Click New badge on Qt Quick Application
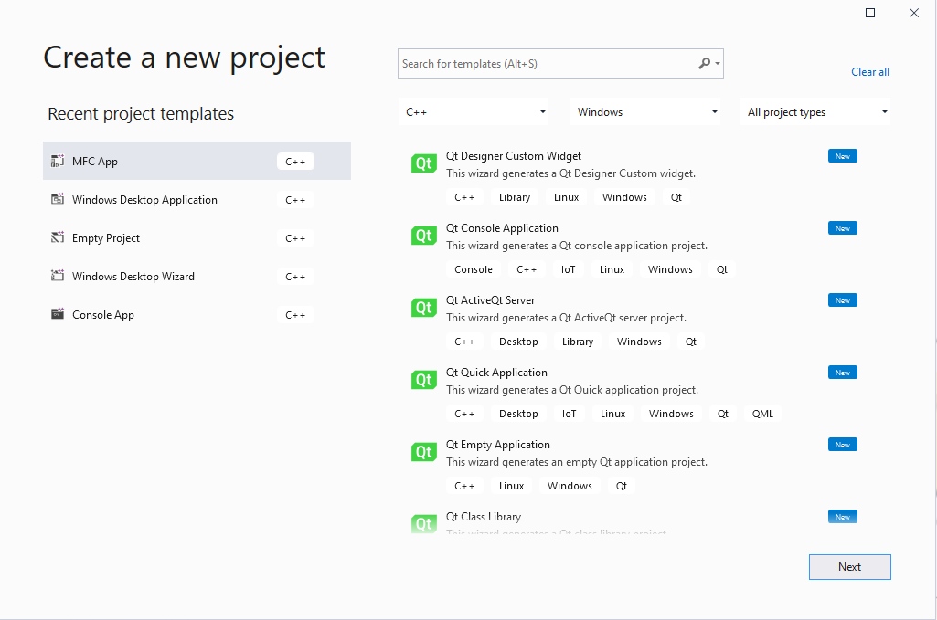Screen dimensions: 937x620 click(843, 373)
